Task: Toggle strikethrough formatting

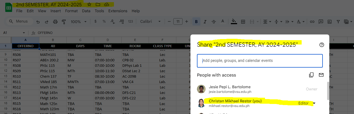Action: click(214, 22)
